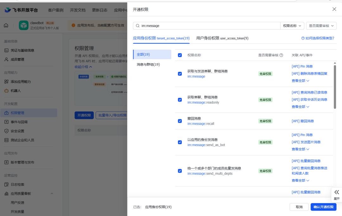Click the 批量导入/导出权限 button
The height and width of the screenshot is (216, 342).
click(x=112, y=115)
